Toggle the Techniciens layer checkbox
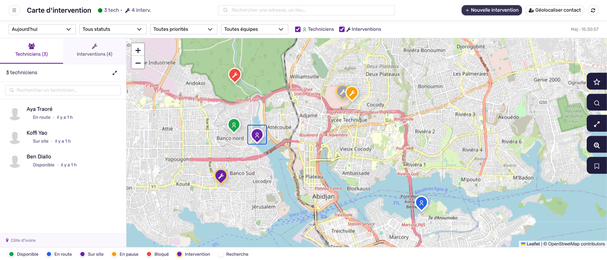 [x=298, y=29]
